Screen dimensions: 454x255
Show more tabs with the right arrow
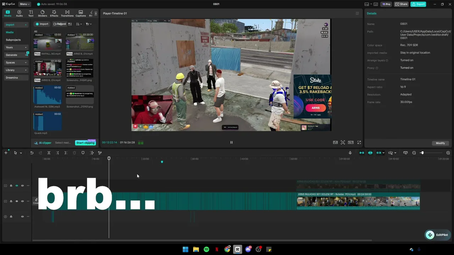(x=96, y=13)
